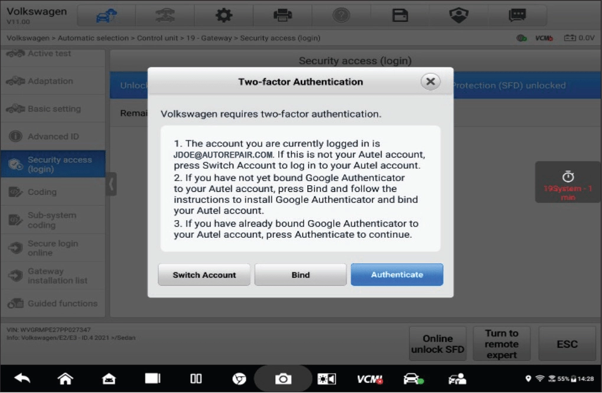Open Gateway installation list in sidebar
Screen dimensions: 602x393
pyautogui.click(x=53, y=276)
